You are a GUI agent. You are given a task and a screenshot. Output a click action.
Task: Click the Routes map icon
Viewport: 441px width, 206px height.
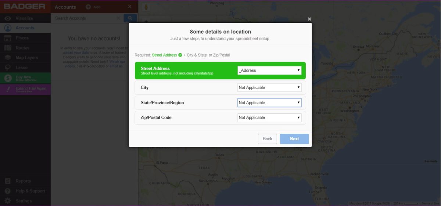[8, 48]
